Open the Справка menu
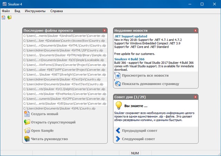This screenshot has width=221, height=156. (57, 11)
